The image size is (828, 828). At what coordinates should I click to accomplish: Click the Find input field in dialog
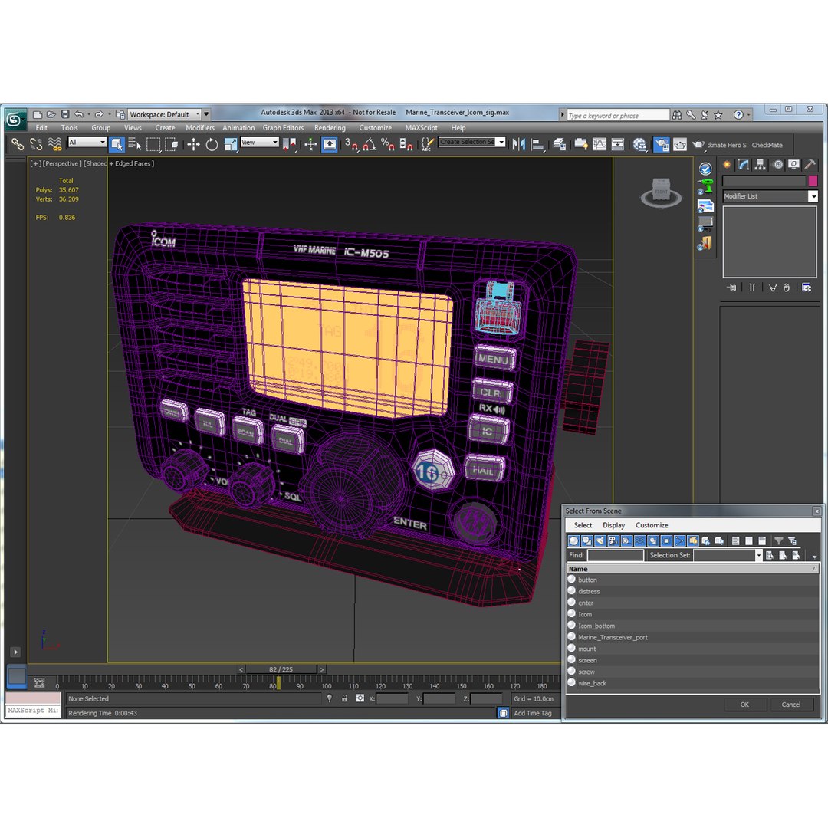616,556
